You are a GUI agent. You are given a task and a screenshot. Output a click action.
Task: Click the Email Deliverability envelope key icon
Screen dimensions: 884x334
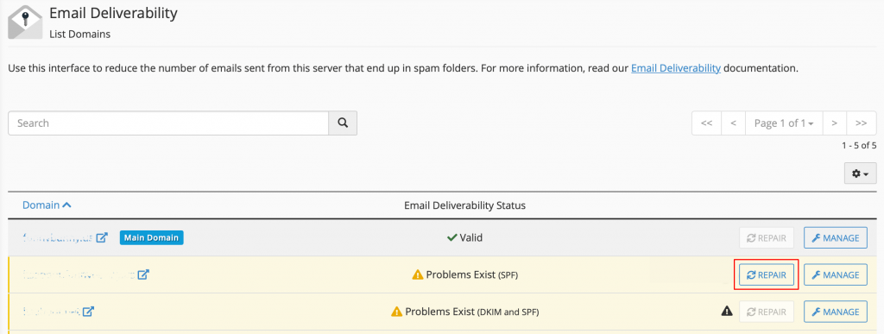pos(25,23)
